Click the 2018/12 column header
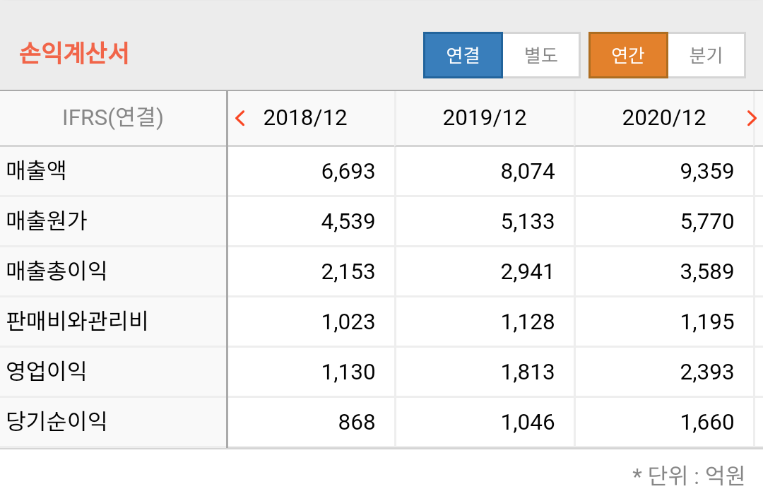The height and width of the screenshot is (489, 763). (305, 118)
